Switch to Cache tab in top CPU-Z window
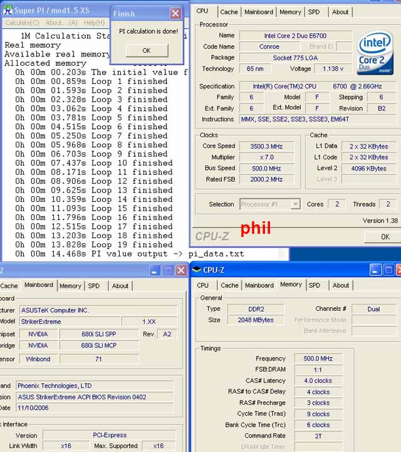 [229, 12]
